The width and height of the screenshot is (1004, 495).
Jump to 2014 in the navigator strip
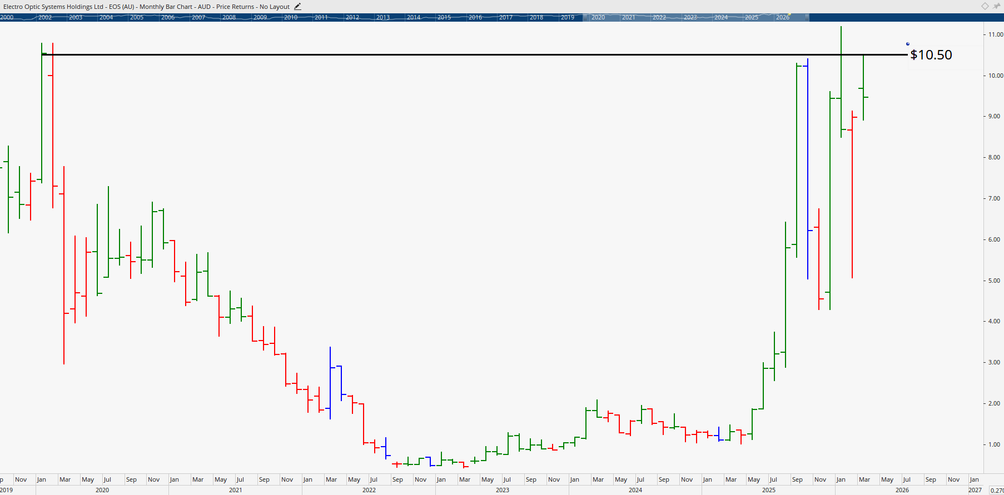click(x=414, y=17)
